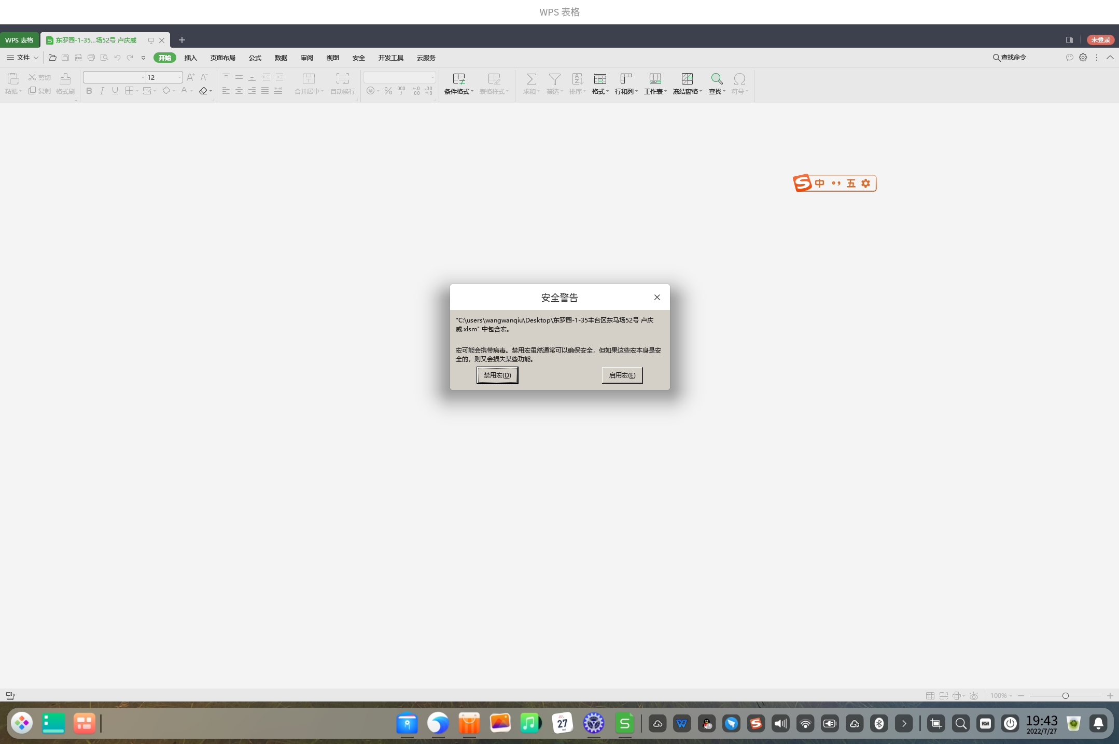Open the 文件 menu dropdown
The width and height of the screenshot is (1119, 744).
(23, 58)
